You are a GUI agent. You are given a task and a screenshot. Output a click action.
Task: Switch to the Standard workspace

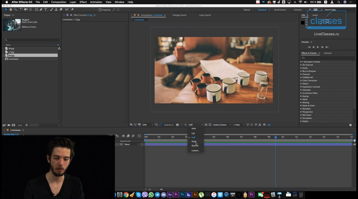262,10
